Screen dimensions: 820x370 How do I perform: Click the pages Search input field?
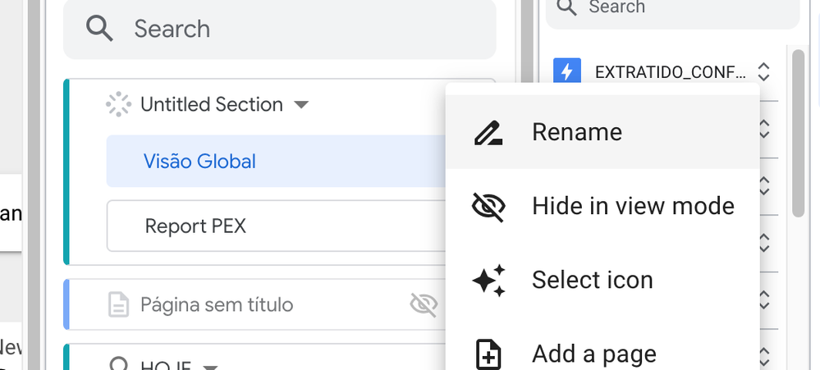point(279,28)
